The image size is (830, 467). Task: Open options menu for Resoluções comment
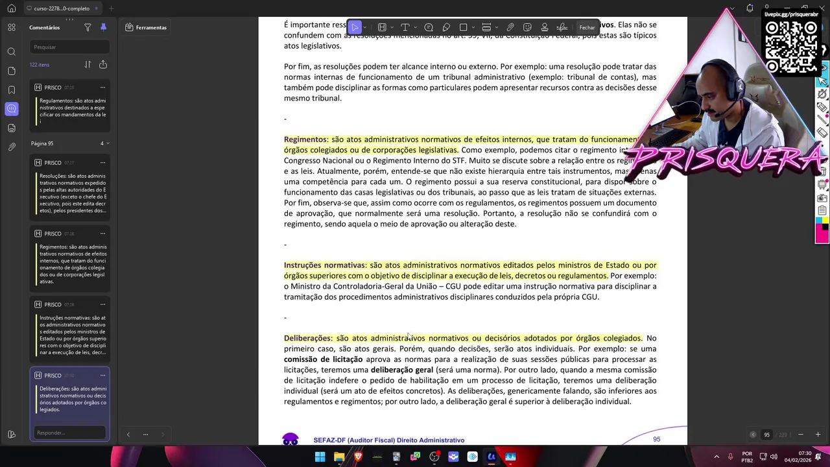[x=102, y=163]
